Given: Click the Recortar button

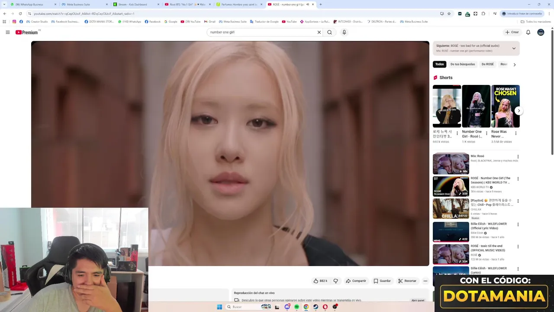Looking at the screenshot, I should [407, 281].
